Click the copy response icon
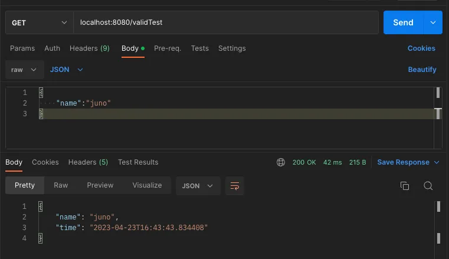The height and width of the screenshot is (259, 449). pos(405,186)
